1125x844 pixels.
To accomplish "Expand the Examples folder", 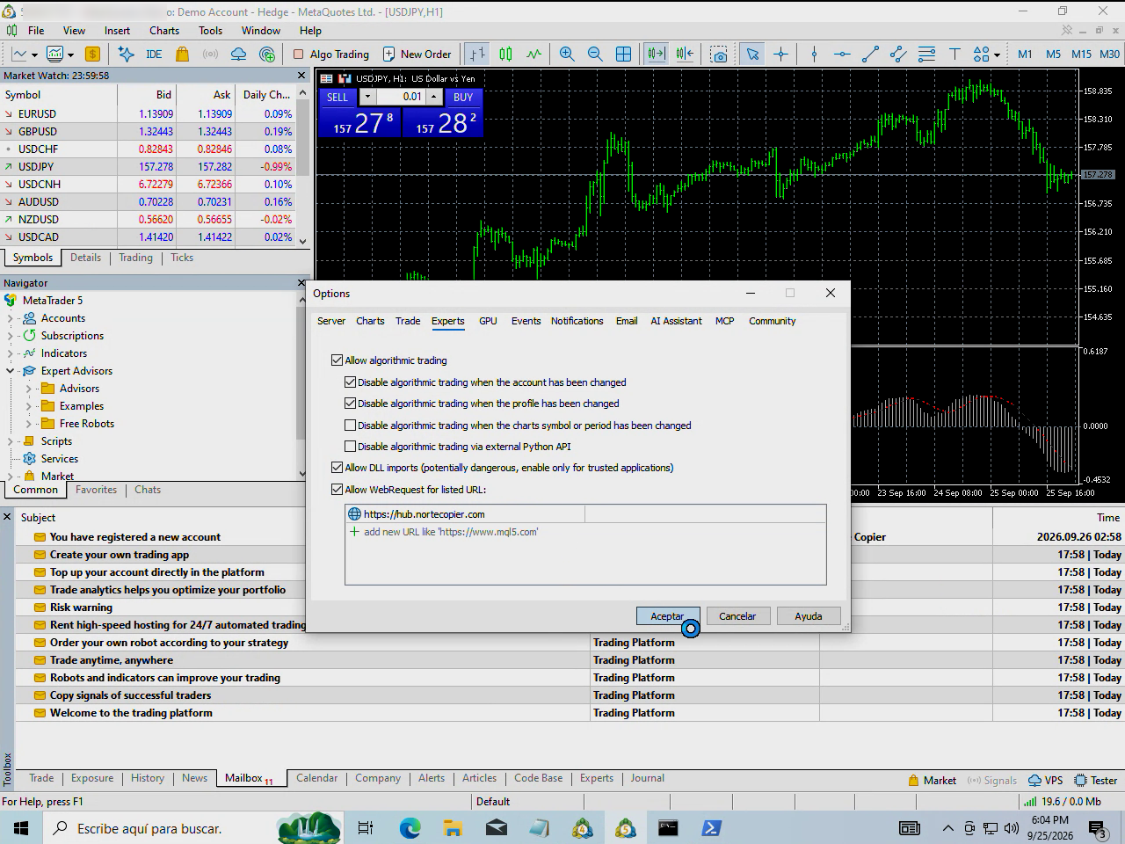I will (x=28, y=406).
